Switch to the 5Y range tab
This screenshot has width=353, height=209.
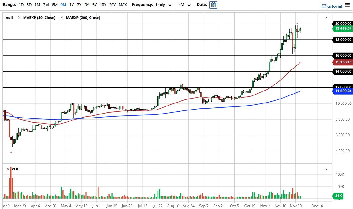point(94,5)
